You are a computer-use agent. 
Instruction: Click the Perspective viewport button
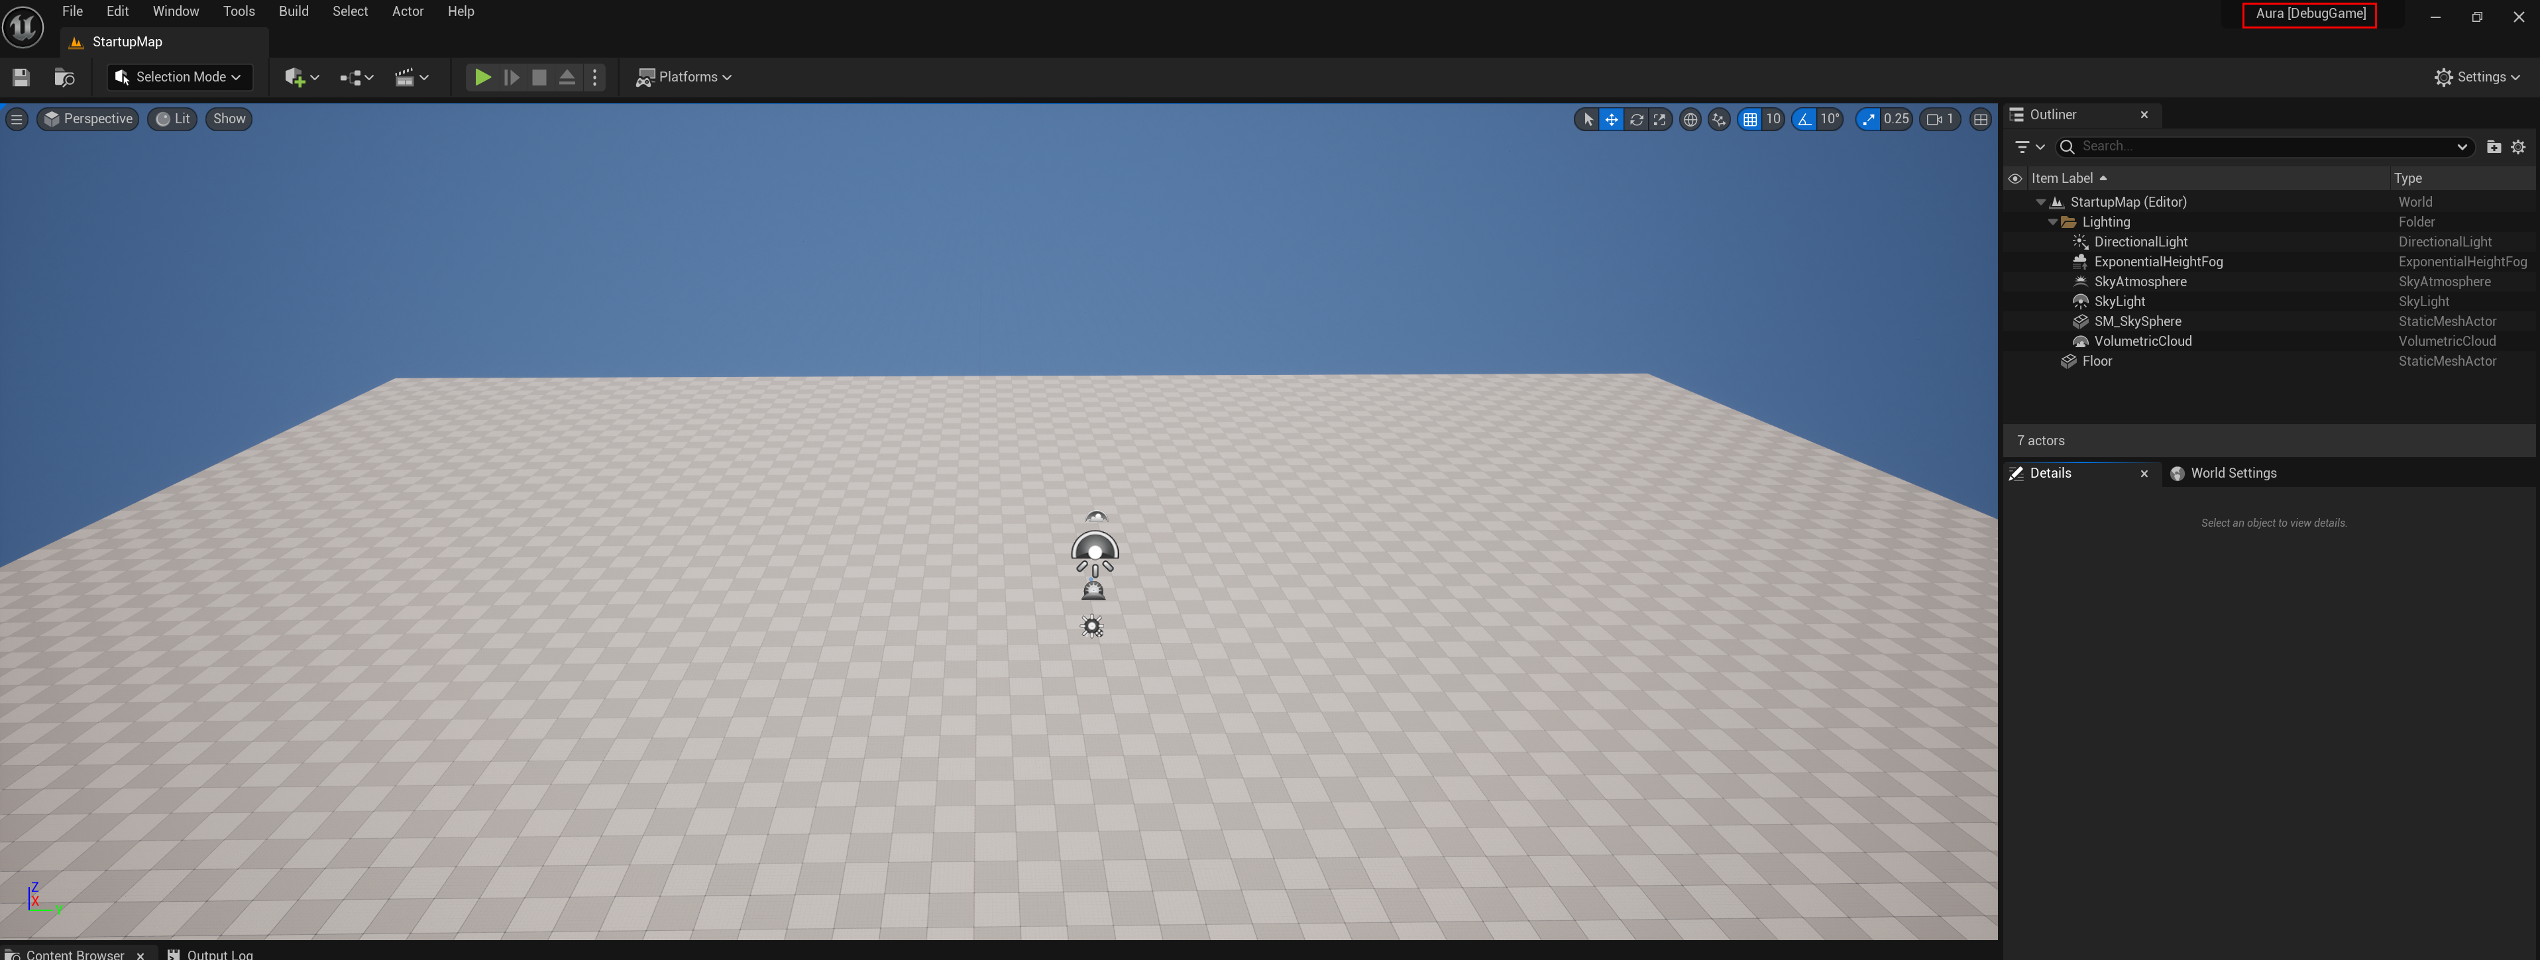[87, 119]
